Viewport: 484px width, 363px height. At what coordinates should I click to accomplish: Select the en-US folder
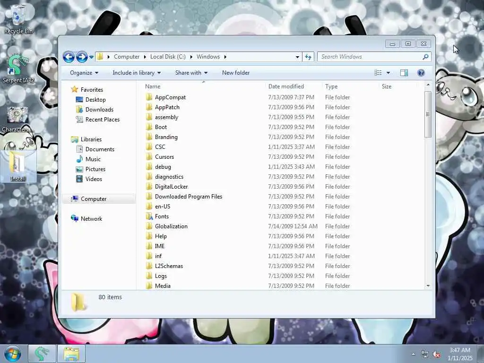[x=163, y=207]
